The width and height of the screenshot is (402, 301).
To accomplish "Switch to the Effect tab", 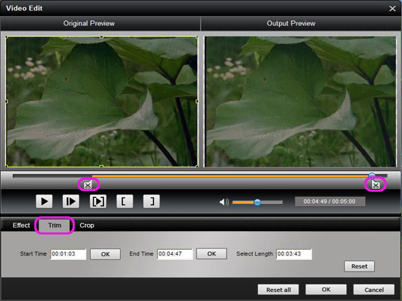I will pyautogui.click(x=21, y=225).
